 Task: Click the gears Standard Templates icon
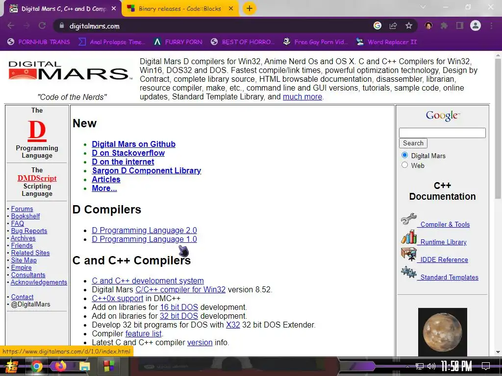[408, 272]
